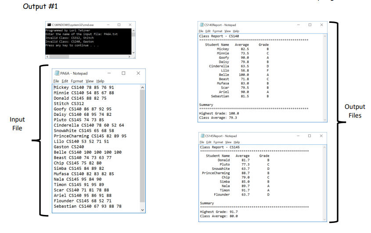Open Format menu in CS140Report Notepad
The image size is (371, 233).
217,31
